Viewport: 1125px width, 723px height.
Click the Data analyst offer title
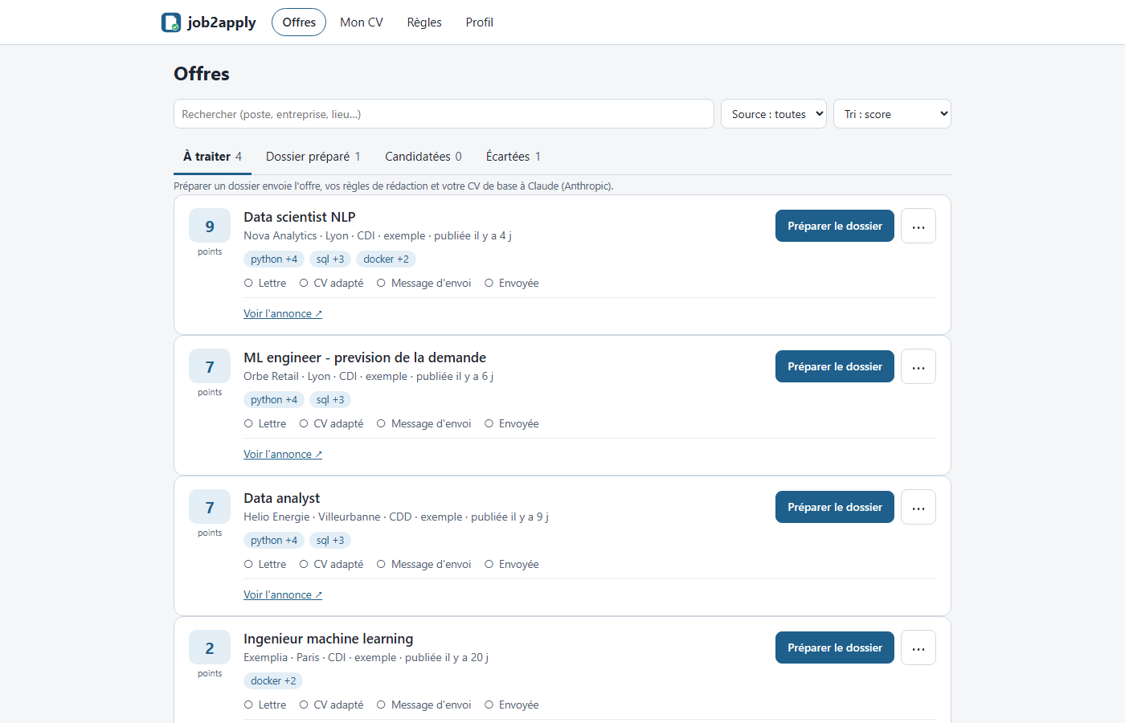coord(282,498)
